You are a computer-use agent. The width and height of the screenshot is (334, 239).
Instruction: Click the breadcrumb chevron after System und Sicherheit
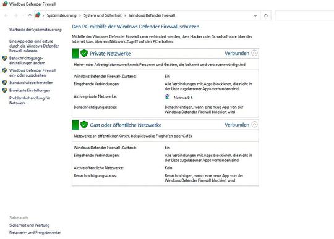click(x=125, y=15)
